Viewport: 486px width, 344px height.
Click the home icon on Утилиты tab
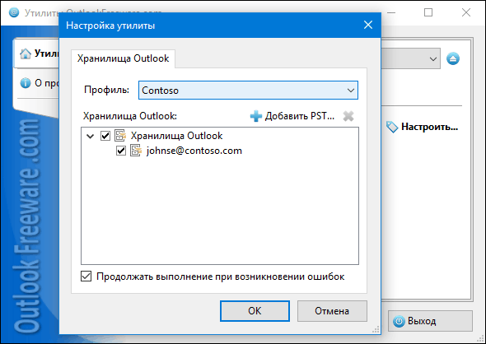(x=26, y=53)
